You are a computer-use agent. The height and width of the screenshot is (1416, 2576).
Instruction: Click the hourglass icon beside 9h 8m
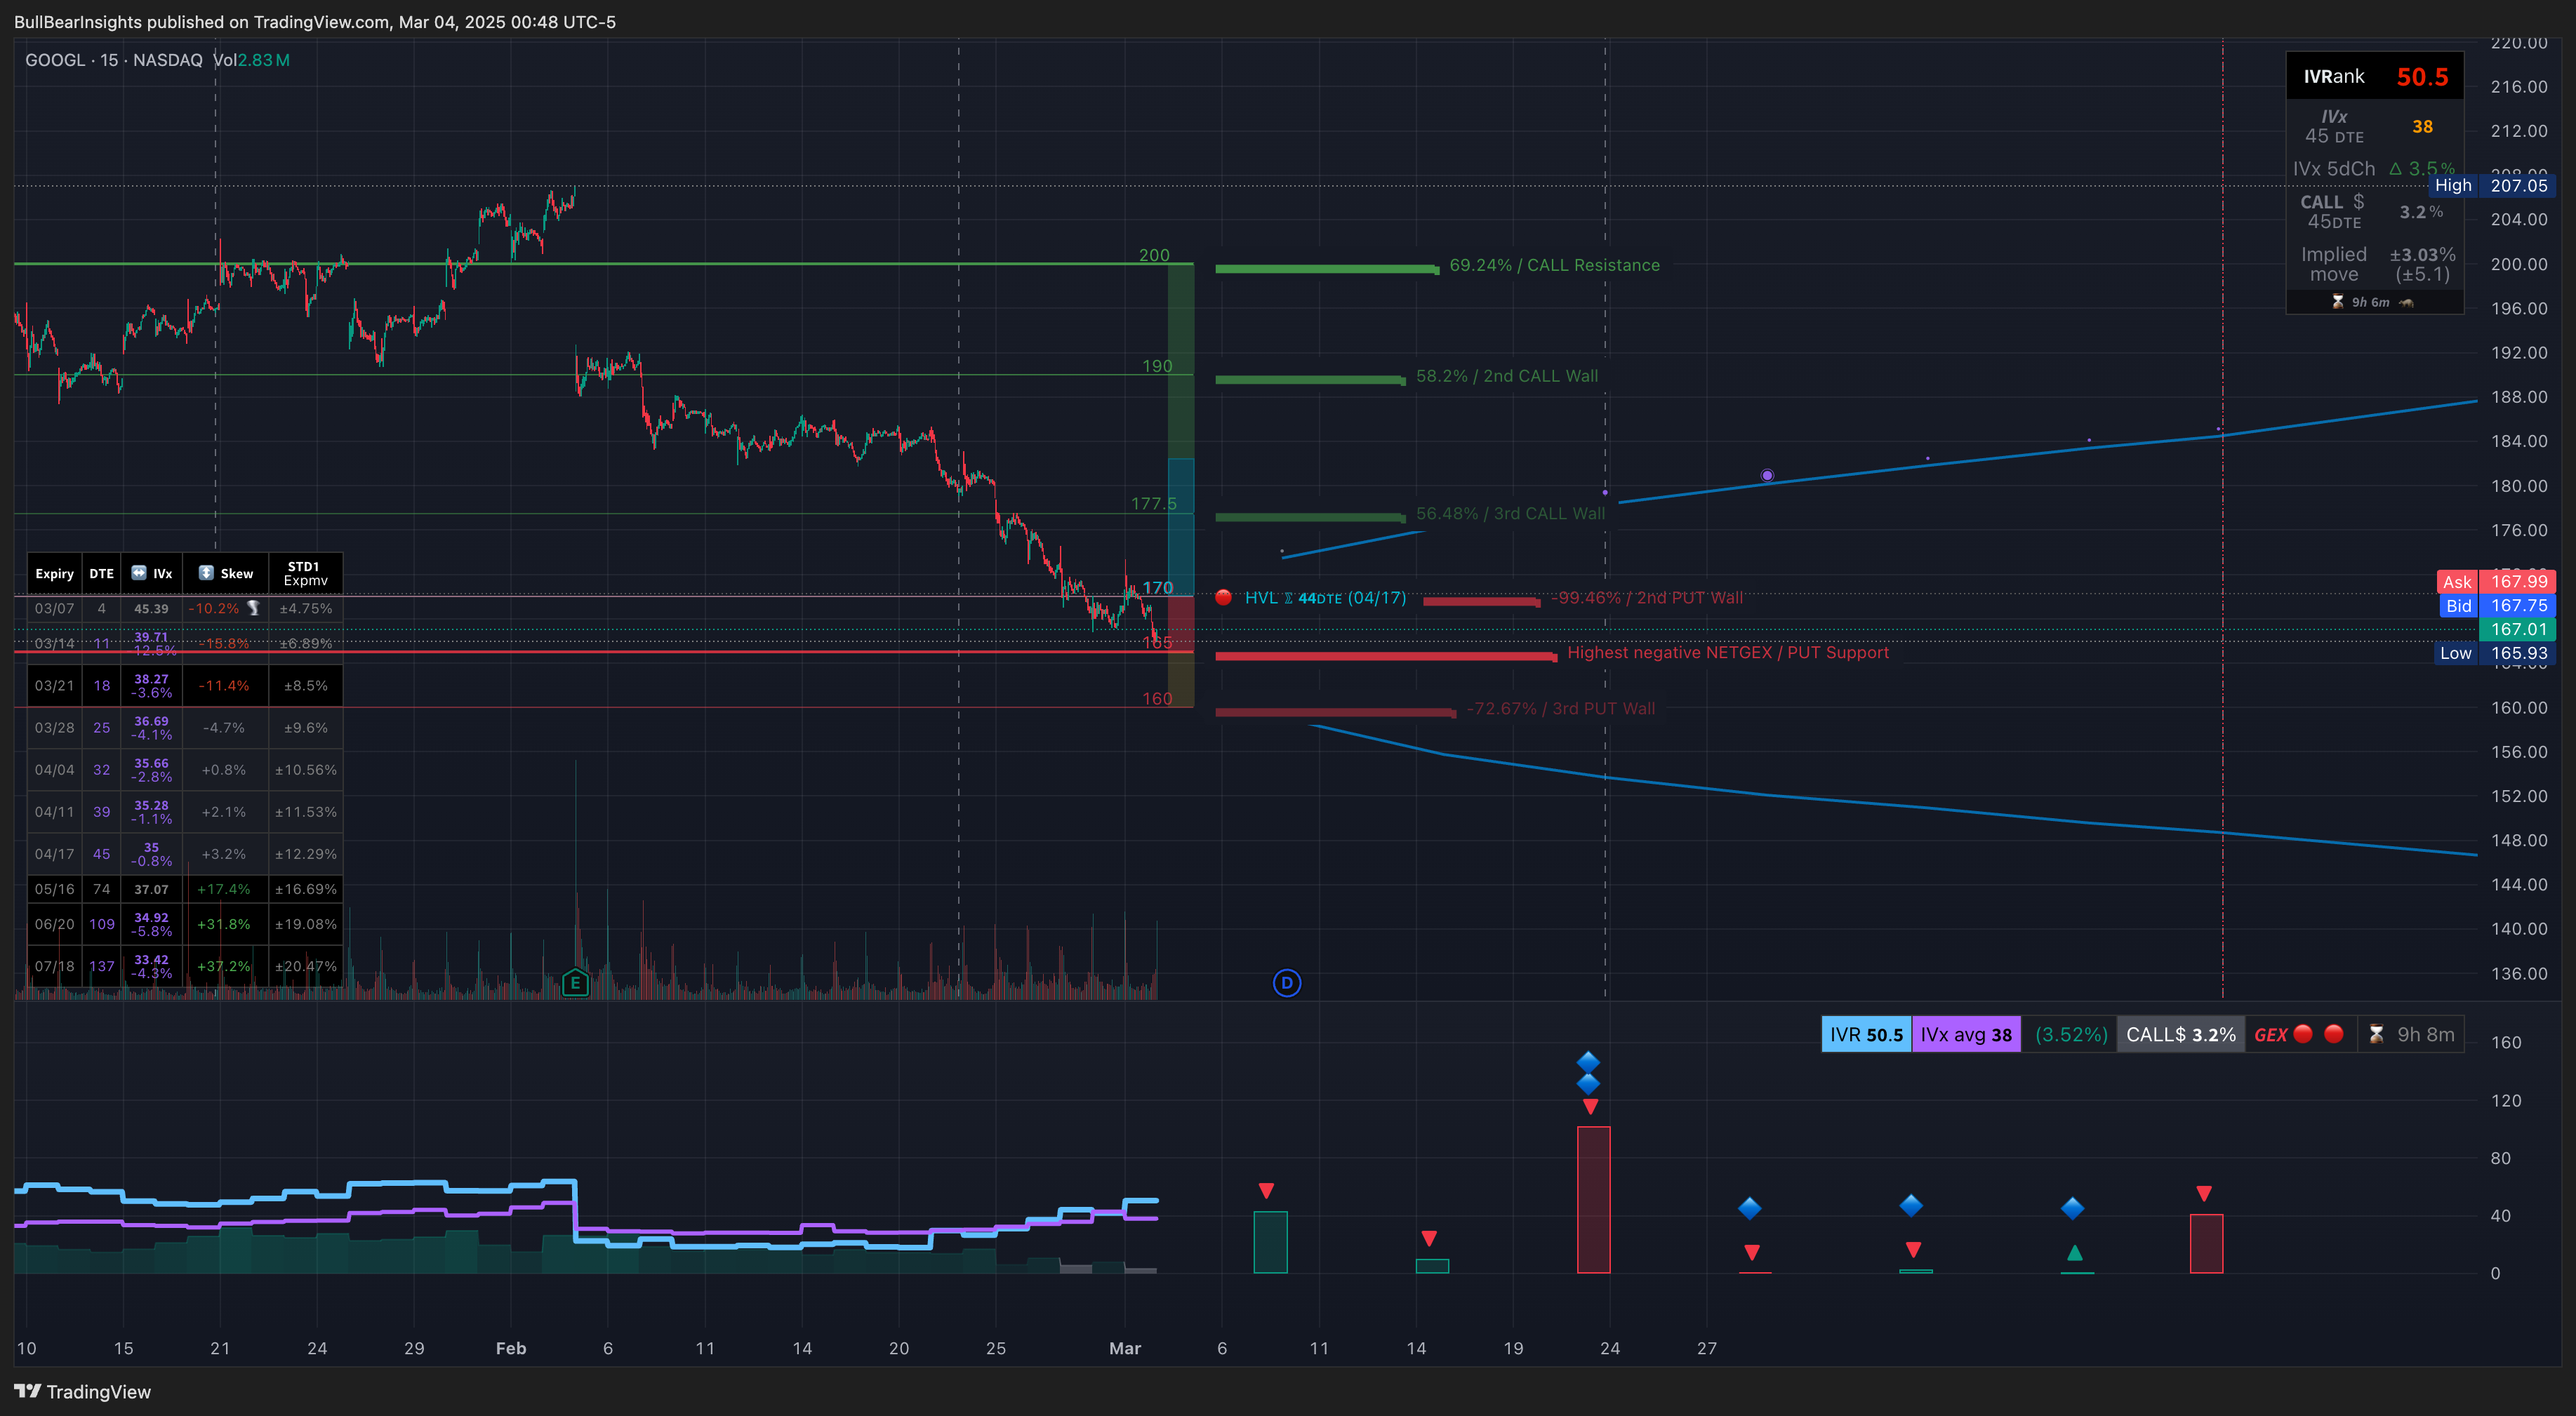point(2377,1034)
